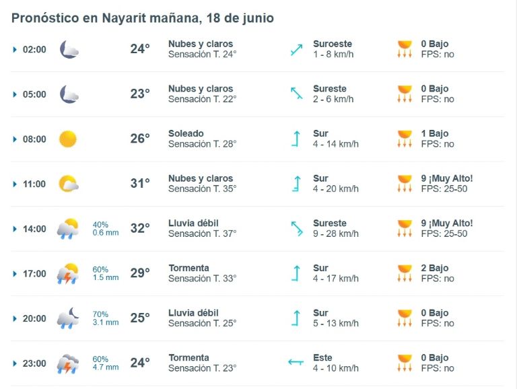Expand the 05:00 forecast row arrow
Viewport: 517px width, 389px height.
tap(15, 94)
